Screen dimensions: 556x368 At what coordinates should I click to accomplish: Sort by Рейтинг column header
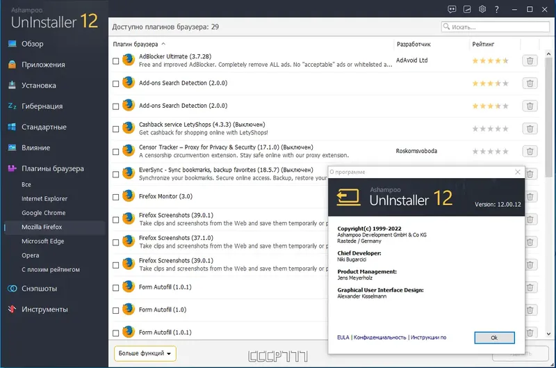(x=483, y=45)
